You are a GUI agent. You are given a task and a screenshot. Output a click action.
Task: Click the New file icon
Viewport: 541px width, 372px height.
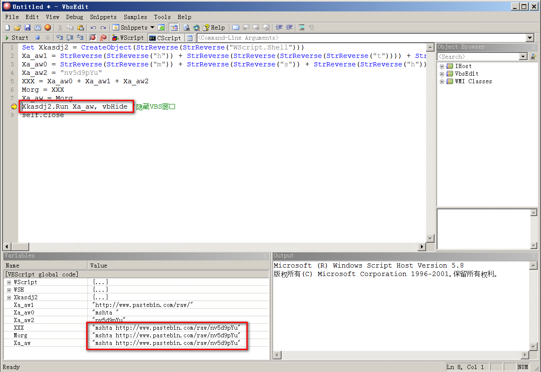tap(7, 27)
